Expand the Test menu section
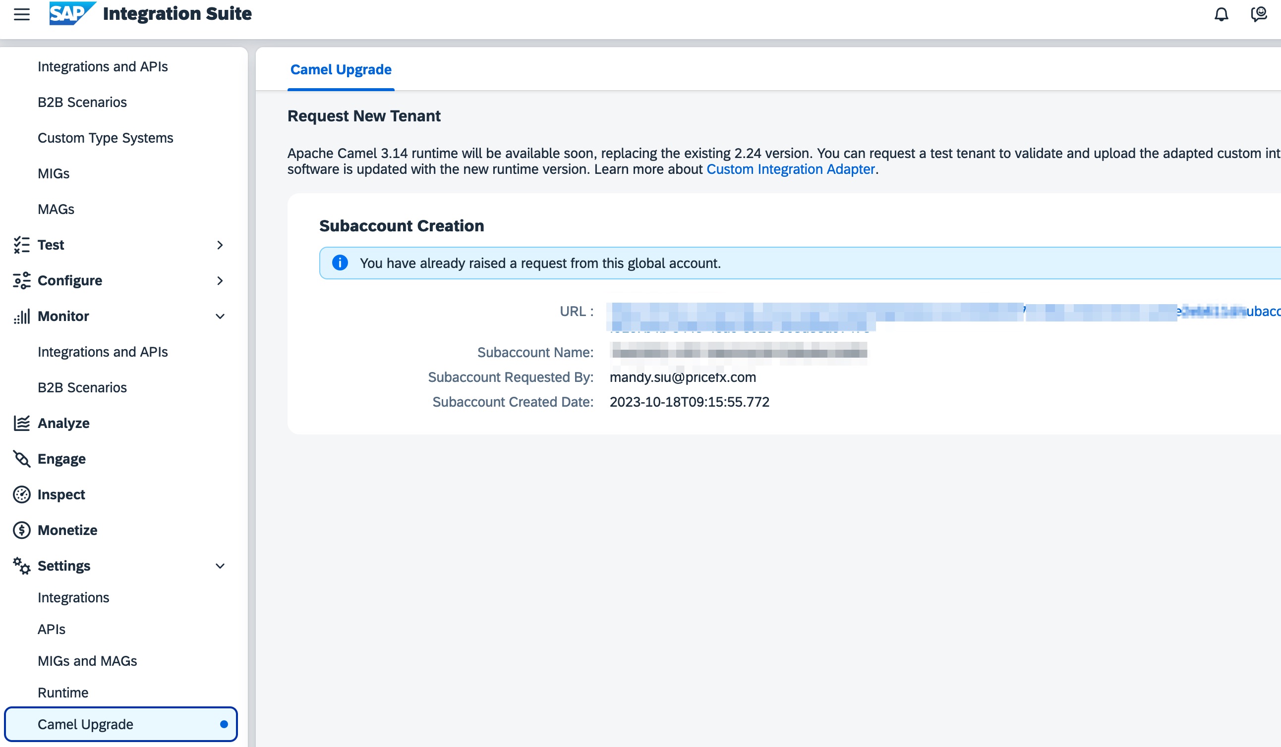 220,245
